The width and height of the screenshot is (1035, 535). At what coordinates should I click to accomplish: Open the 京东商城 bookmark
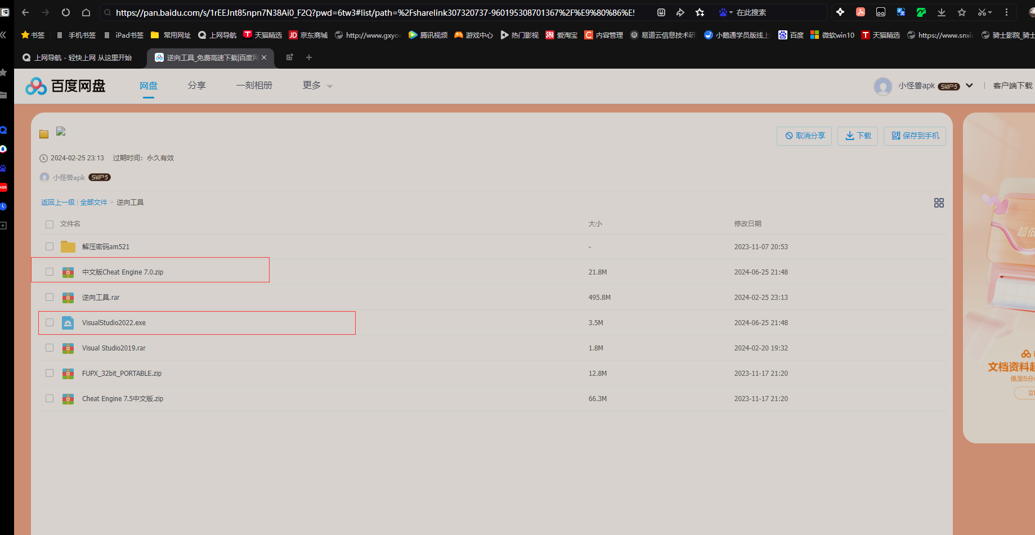click(308, 35)
